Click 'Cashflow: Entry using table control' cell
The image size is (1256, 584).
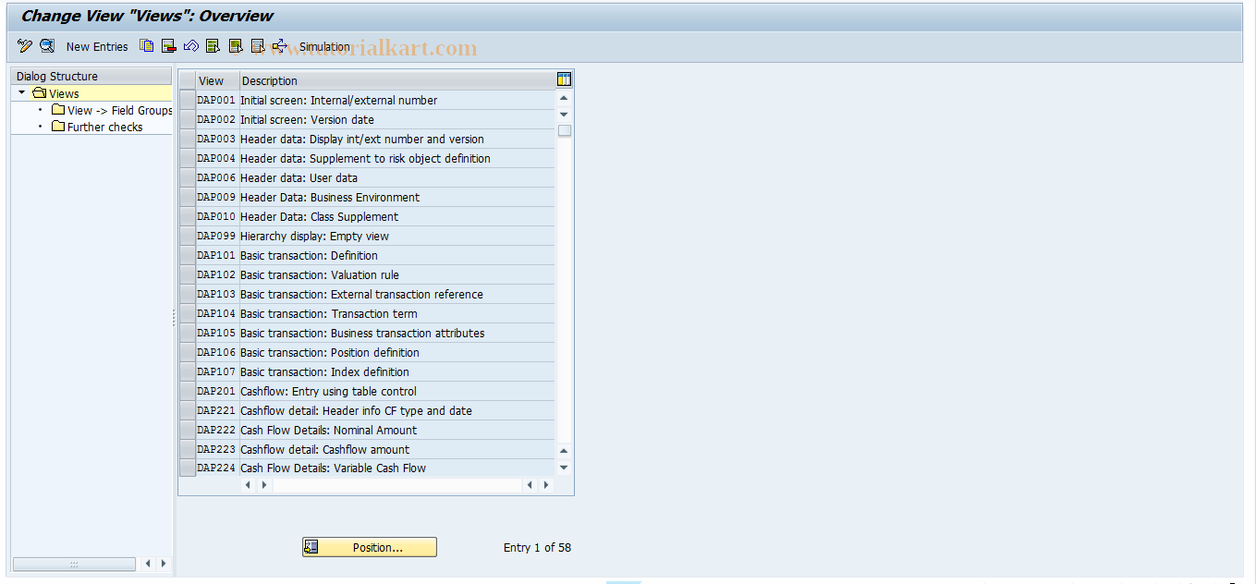(397, 391)
